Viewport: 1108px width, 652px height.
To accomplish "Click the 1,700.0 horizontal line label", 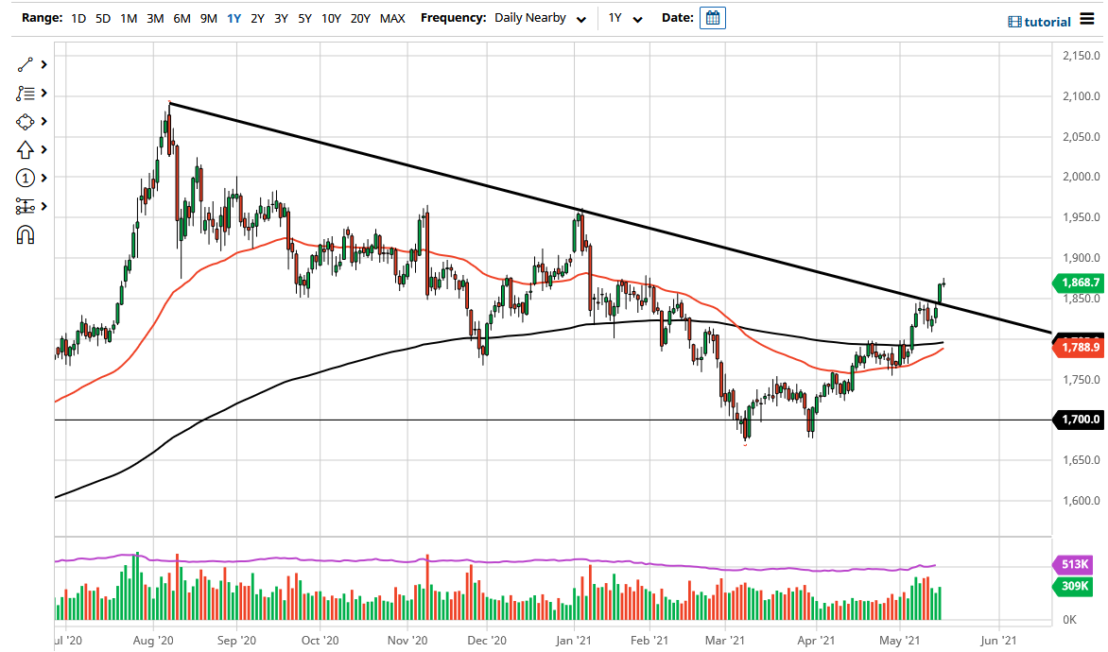I will click(1078, 420).
